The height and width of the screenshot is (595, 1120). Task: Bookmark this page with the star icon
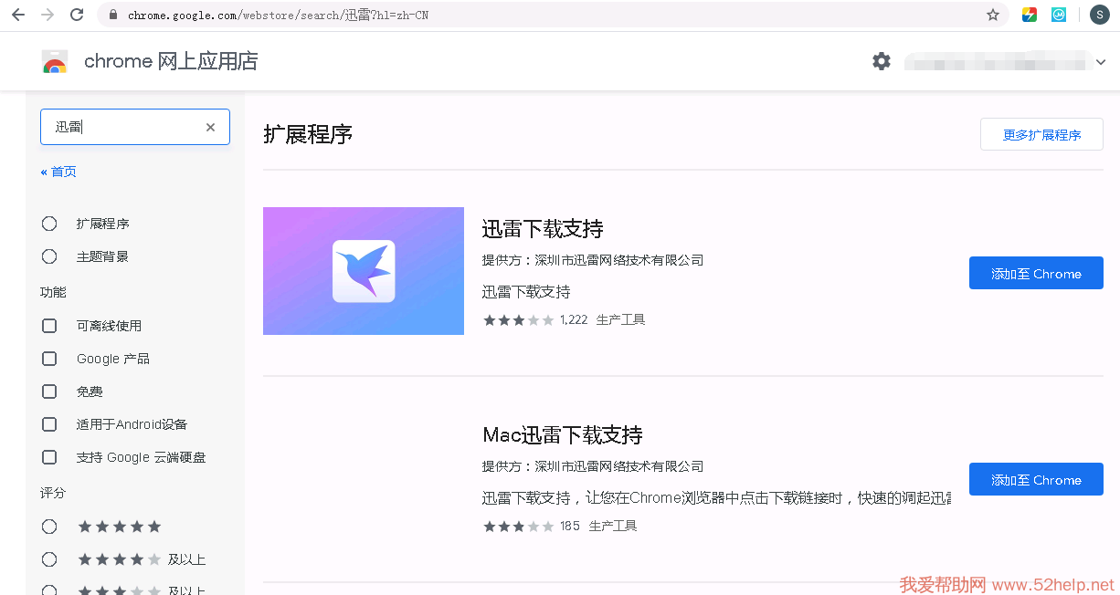(x=993, y=15)
